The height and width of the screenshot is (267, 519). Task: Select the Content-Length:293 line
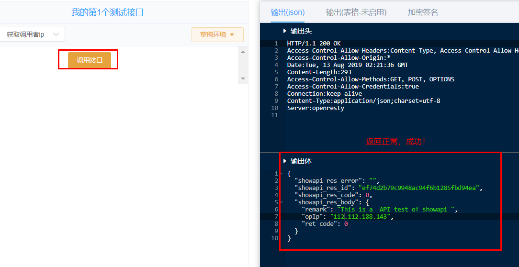tap(319, 72)
